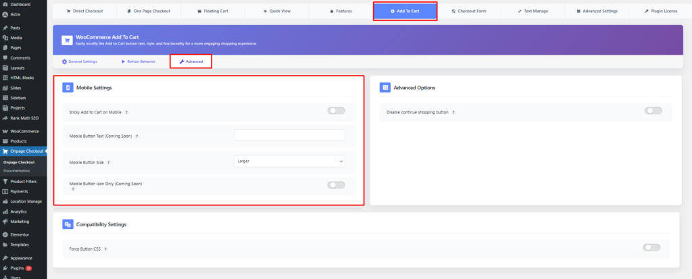Click the Mobile Button Text input field

[289, 135]
